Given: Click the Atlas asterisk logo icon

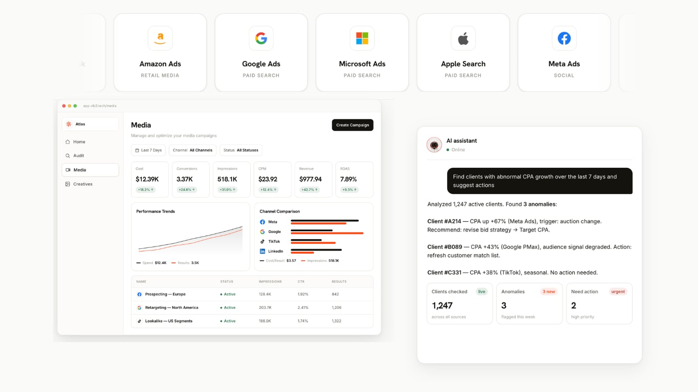Looking at the screenshot, I should (x=69, y=124).
